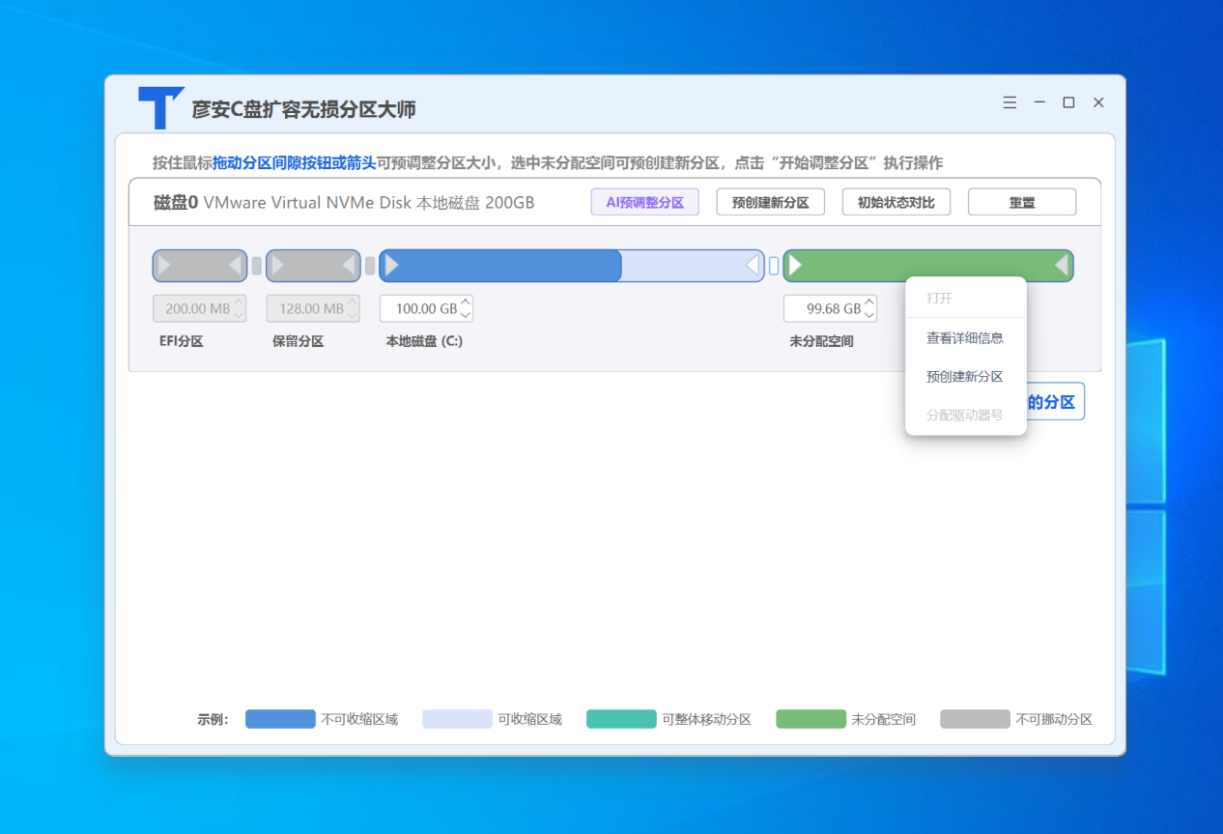Click partially hidden button ending in 的分区
The height and width of the screenshot is (834, 1223).
coord(1055,402)
